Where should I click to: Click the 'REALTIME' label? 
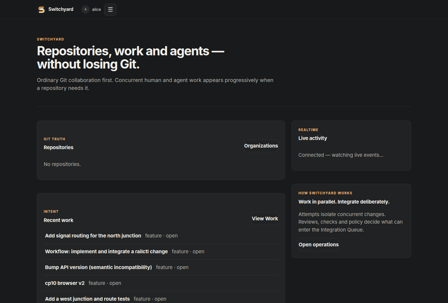[308, 130]
